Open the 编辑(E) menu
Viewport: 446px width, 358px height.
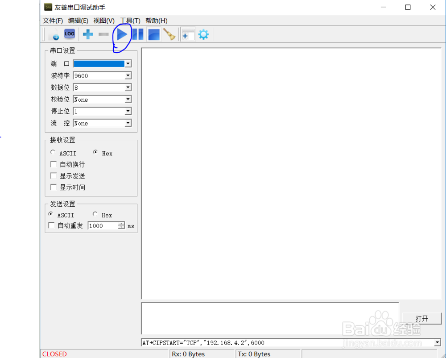[x=78, y=21]
